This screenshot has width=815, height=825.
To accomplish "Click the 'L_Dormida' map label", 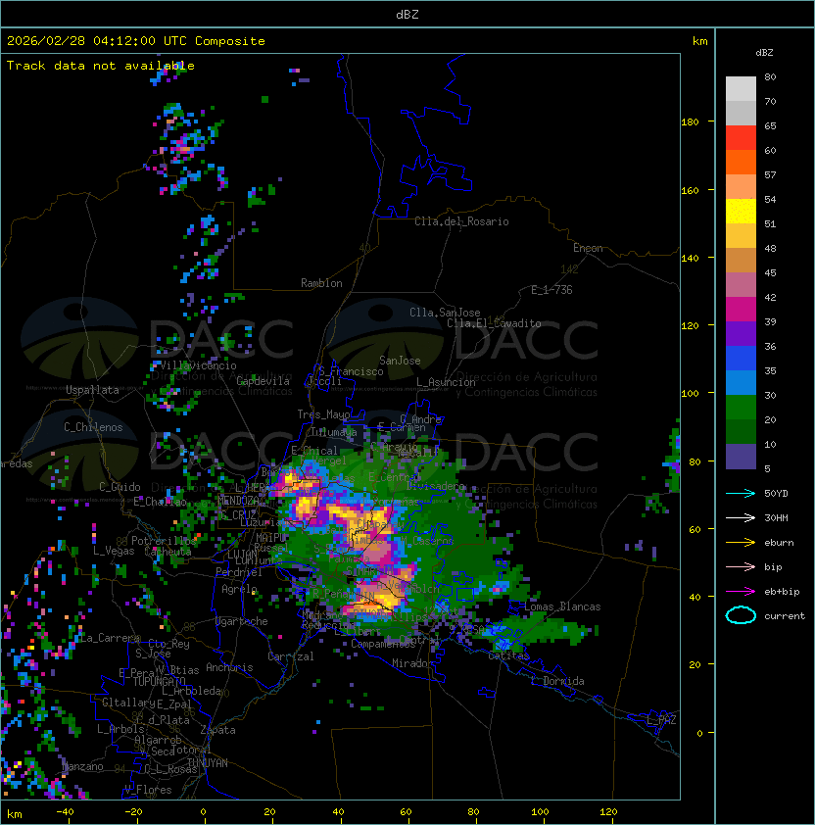I will pyautogui.click(x=557, y=681).
